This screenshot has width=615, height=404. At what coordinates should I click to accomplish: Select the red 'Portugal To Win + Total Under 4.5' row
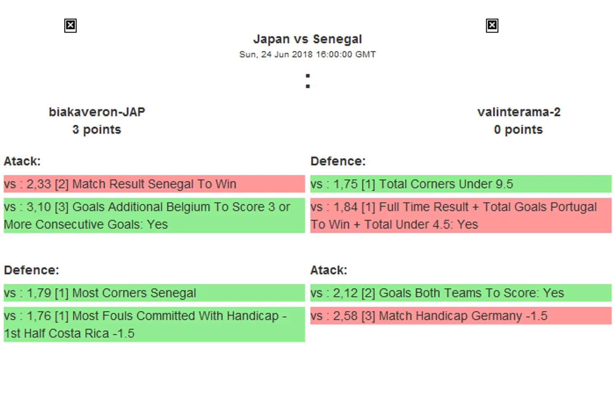tap(460, 215)
